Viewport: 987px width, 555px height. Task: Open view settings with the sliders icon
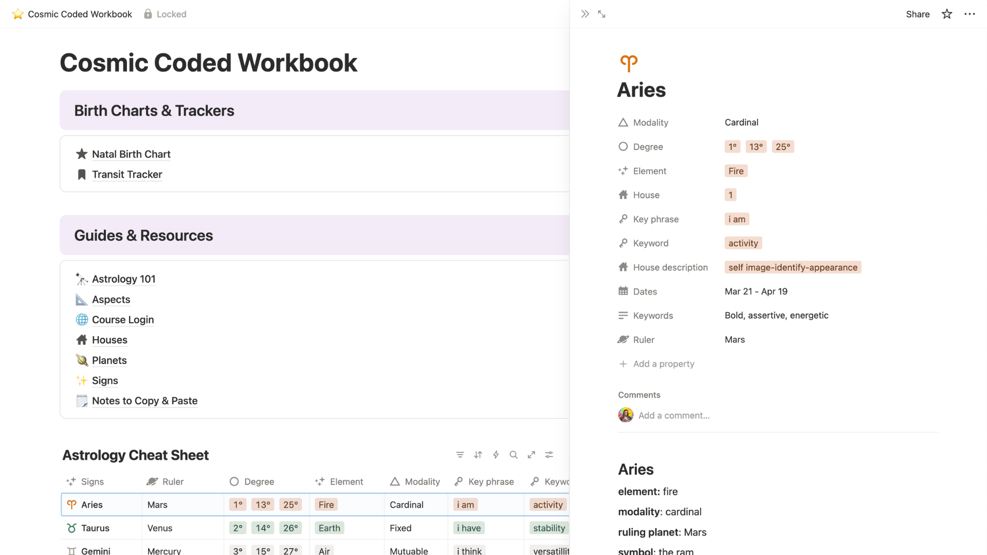[549, 455]
